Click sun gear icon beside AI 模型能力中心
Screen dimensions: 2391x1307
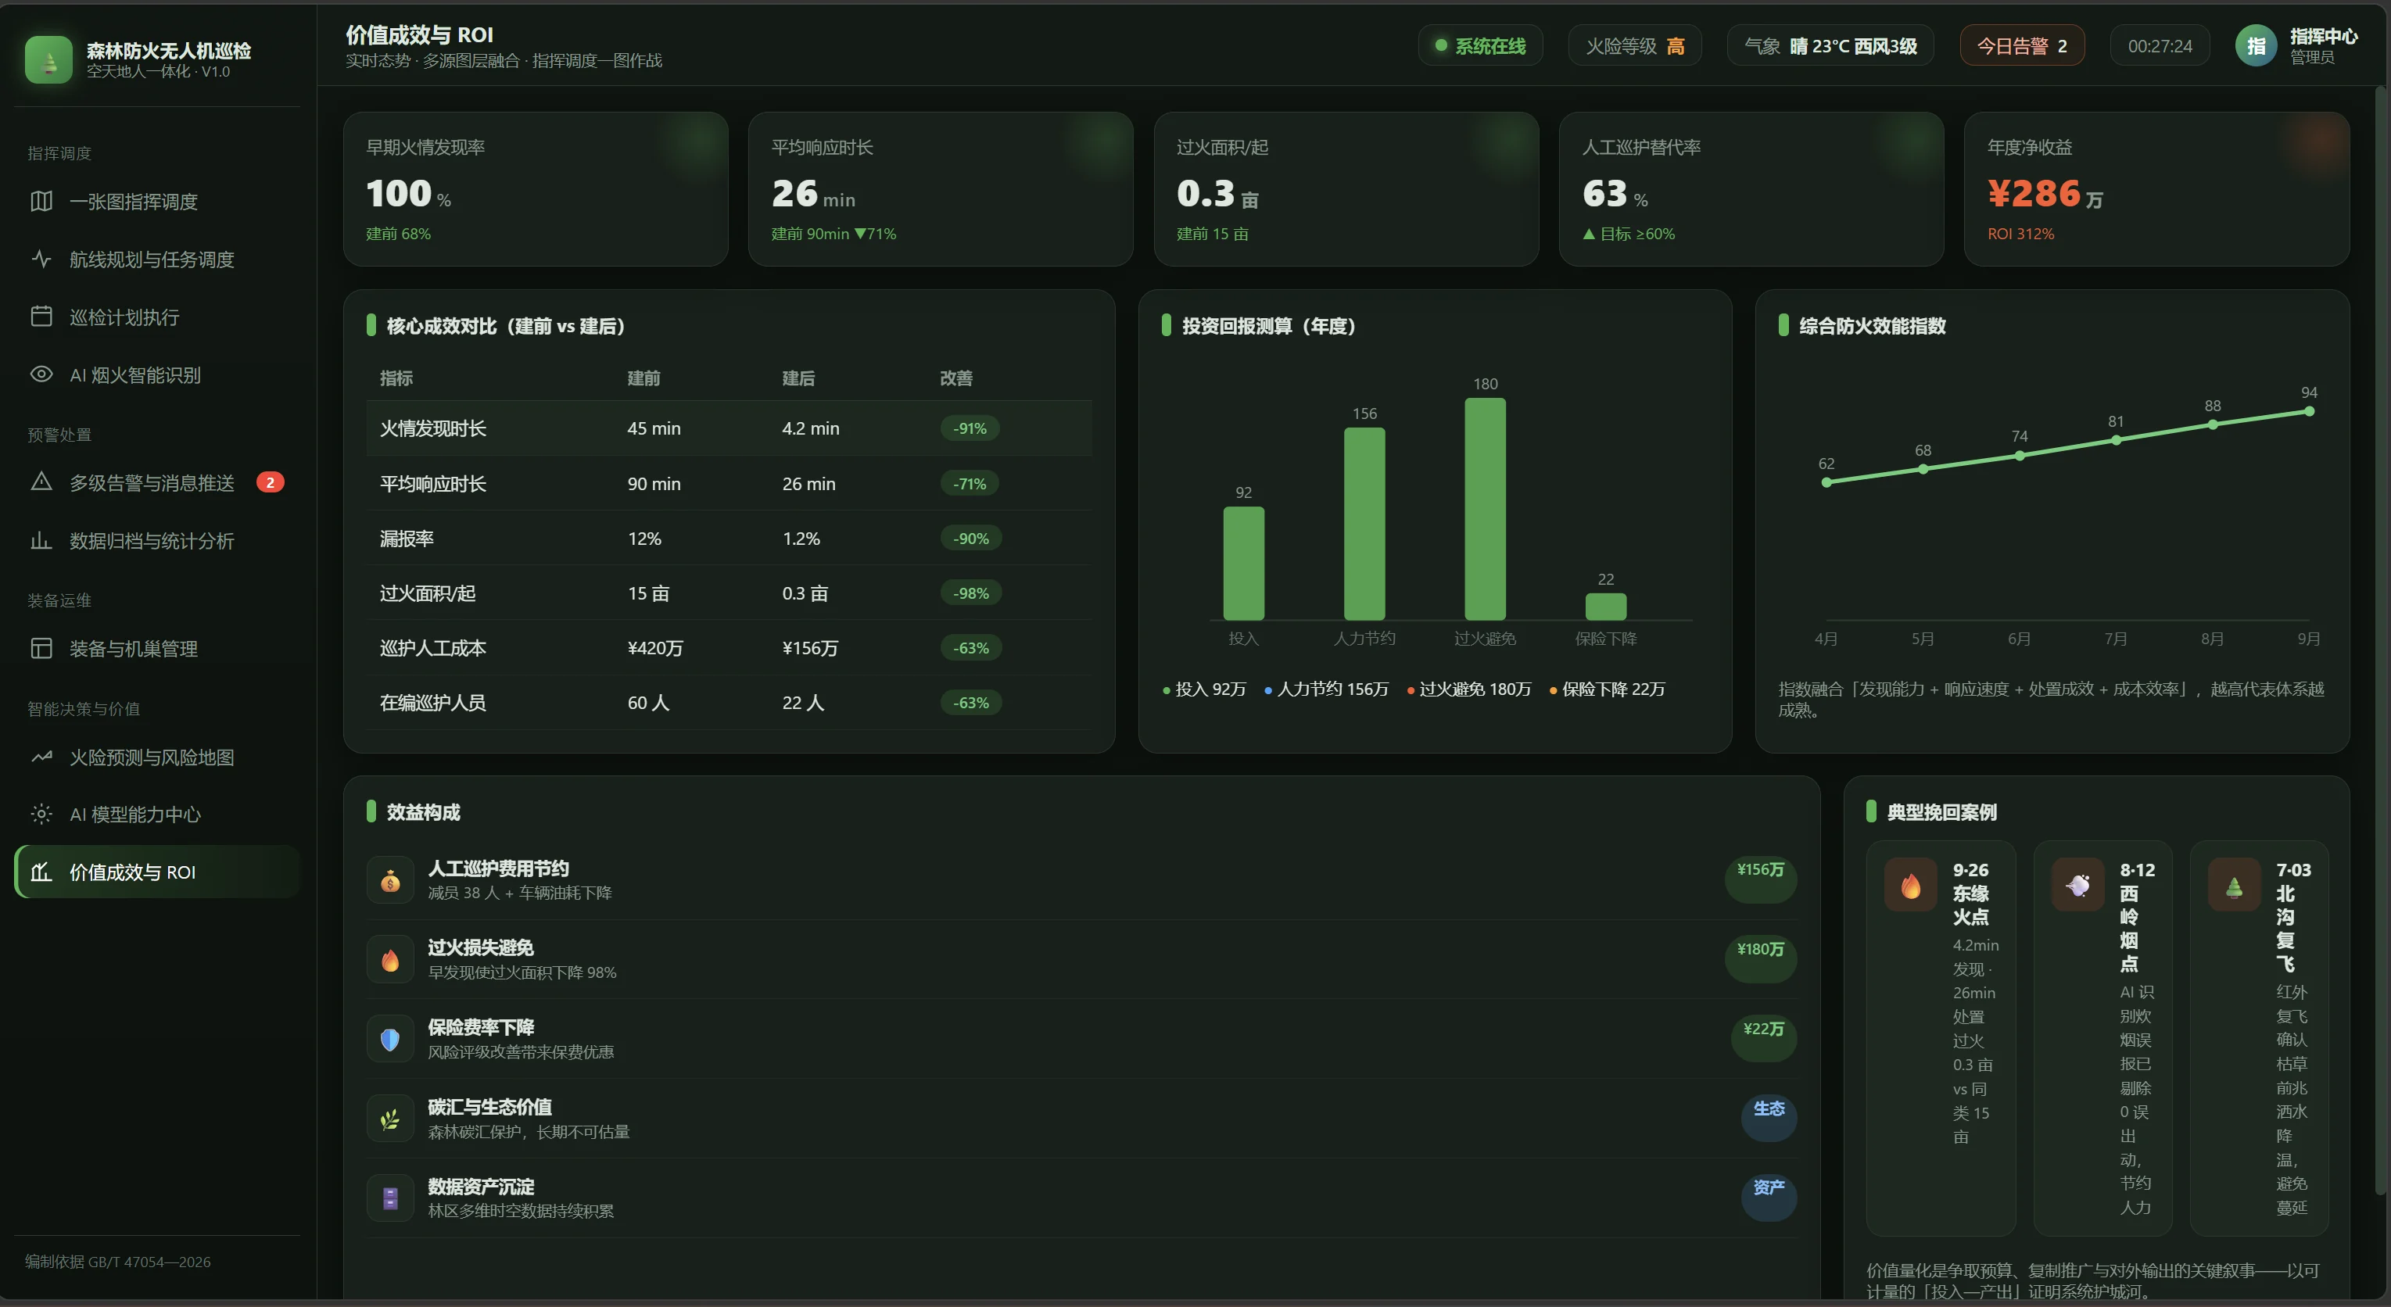(41, 814)
